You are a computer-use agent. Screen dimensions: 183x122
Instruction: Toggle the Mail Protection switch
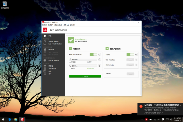130,65
